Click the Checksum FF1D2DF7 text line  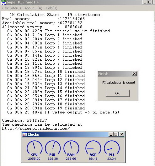coord(24,120)
